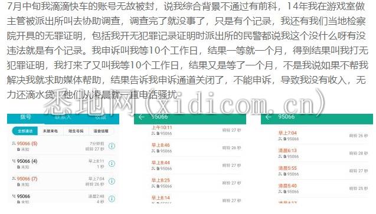Tap the call icon beside 95066 (4)
376x214 pixels.
[x=14, y=161]
